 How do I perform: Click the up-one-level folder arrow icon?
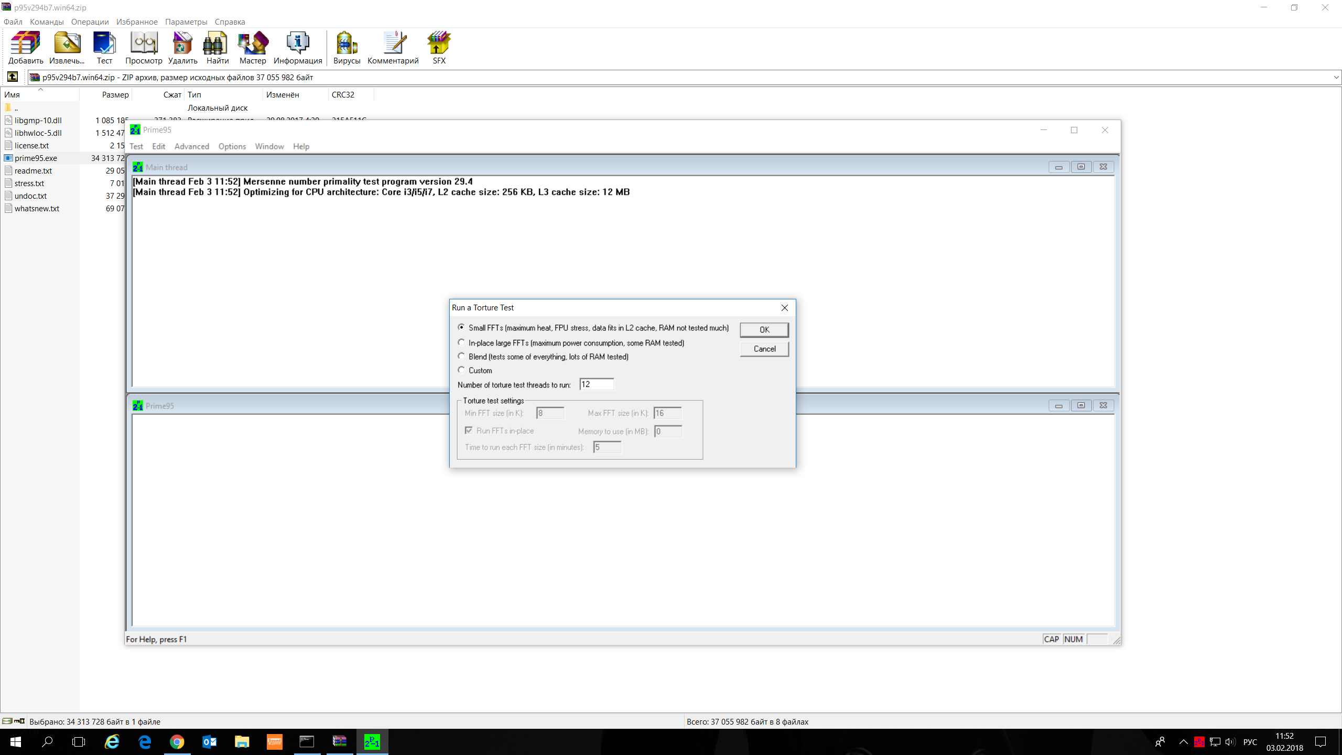click(13, 77)
